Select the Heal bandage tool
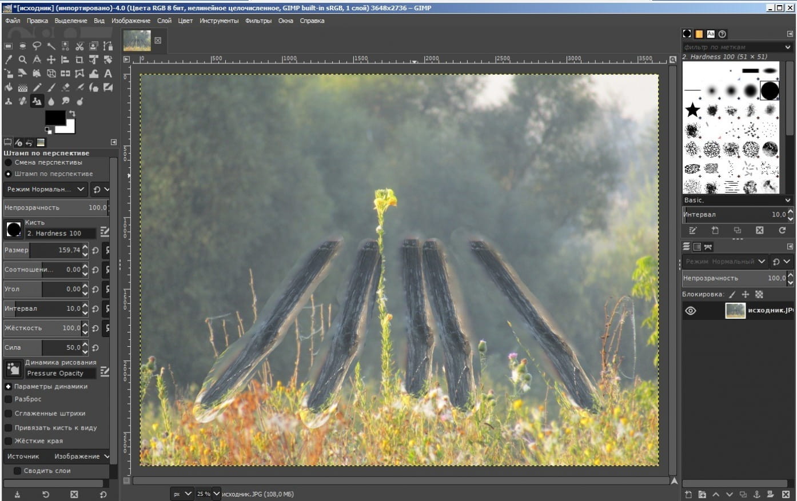This screenshot has height=501, width=797. click(23, 101)
